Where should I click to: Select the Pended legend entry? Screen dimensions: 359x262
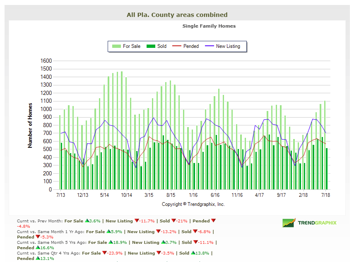click(x=190, y=46)
